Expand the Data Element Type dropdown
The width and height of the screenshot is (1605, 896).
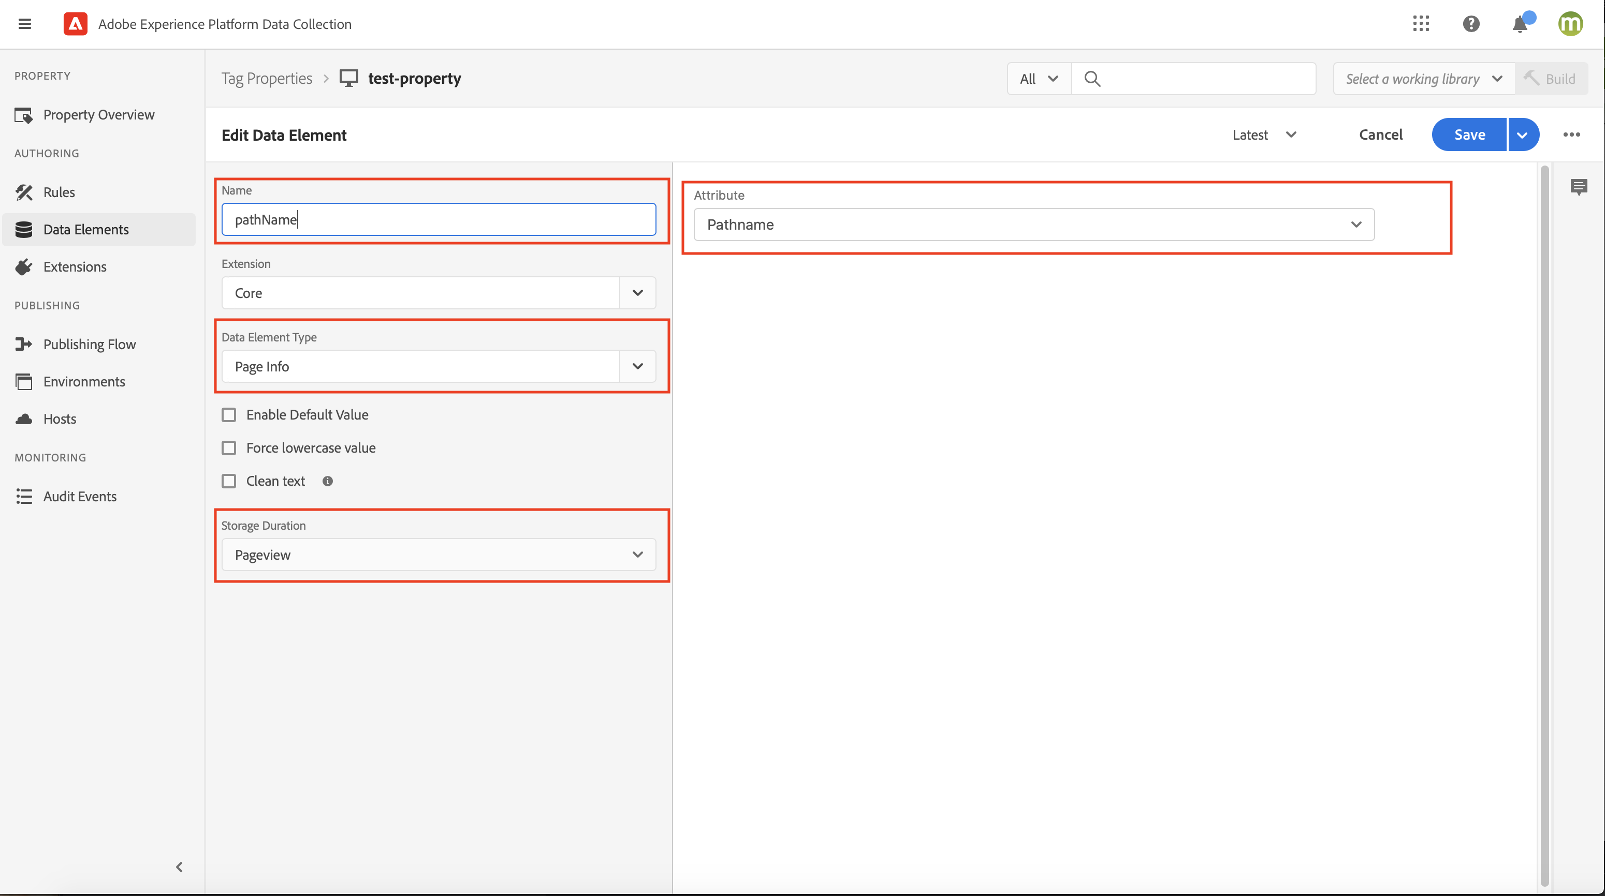[x=637, y=366]
